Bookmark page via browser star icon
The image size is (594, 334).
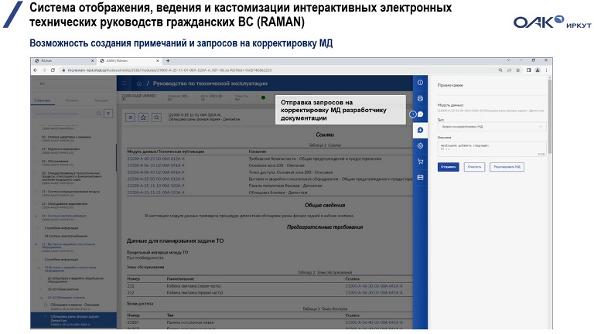pos(518,70)
